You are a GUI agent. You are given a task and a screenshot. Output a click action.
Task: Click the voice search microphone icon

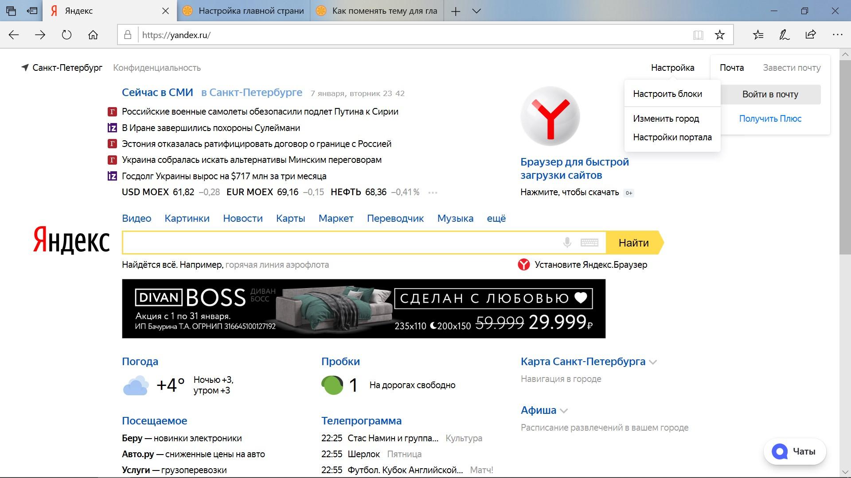[567, 243]
